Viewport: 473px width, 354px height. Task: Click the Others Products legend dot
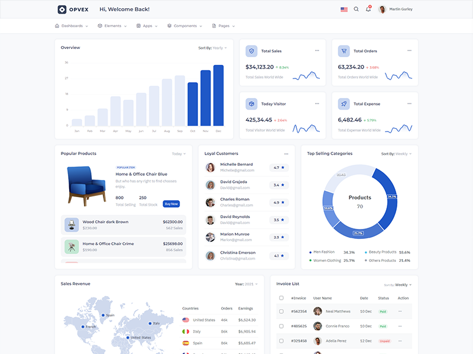tap(365, 260)
